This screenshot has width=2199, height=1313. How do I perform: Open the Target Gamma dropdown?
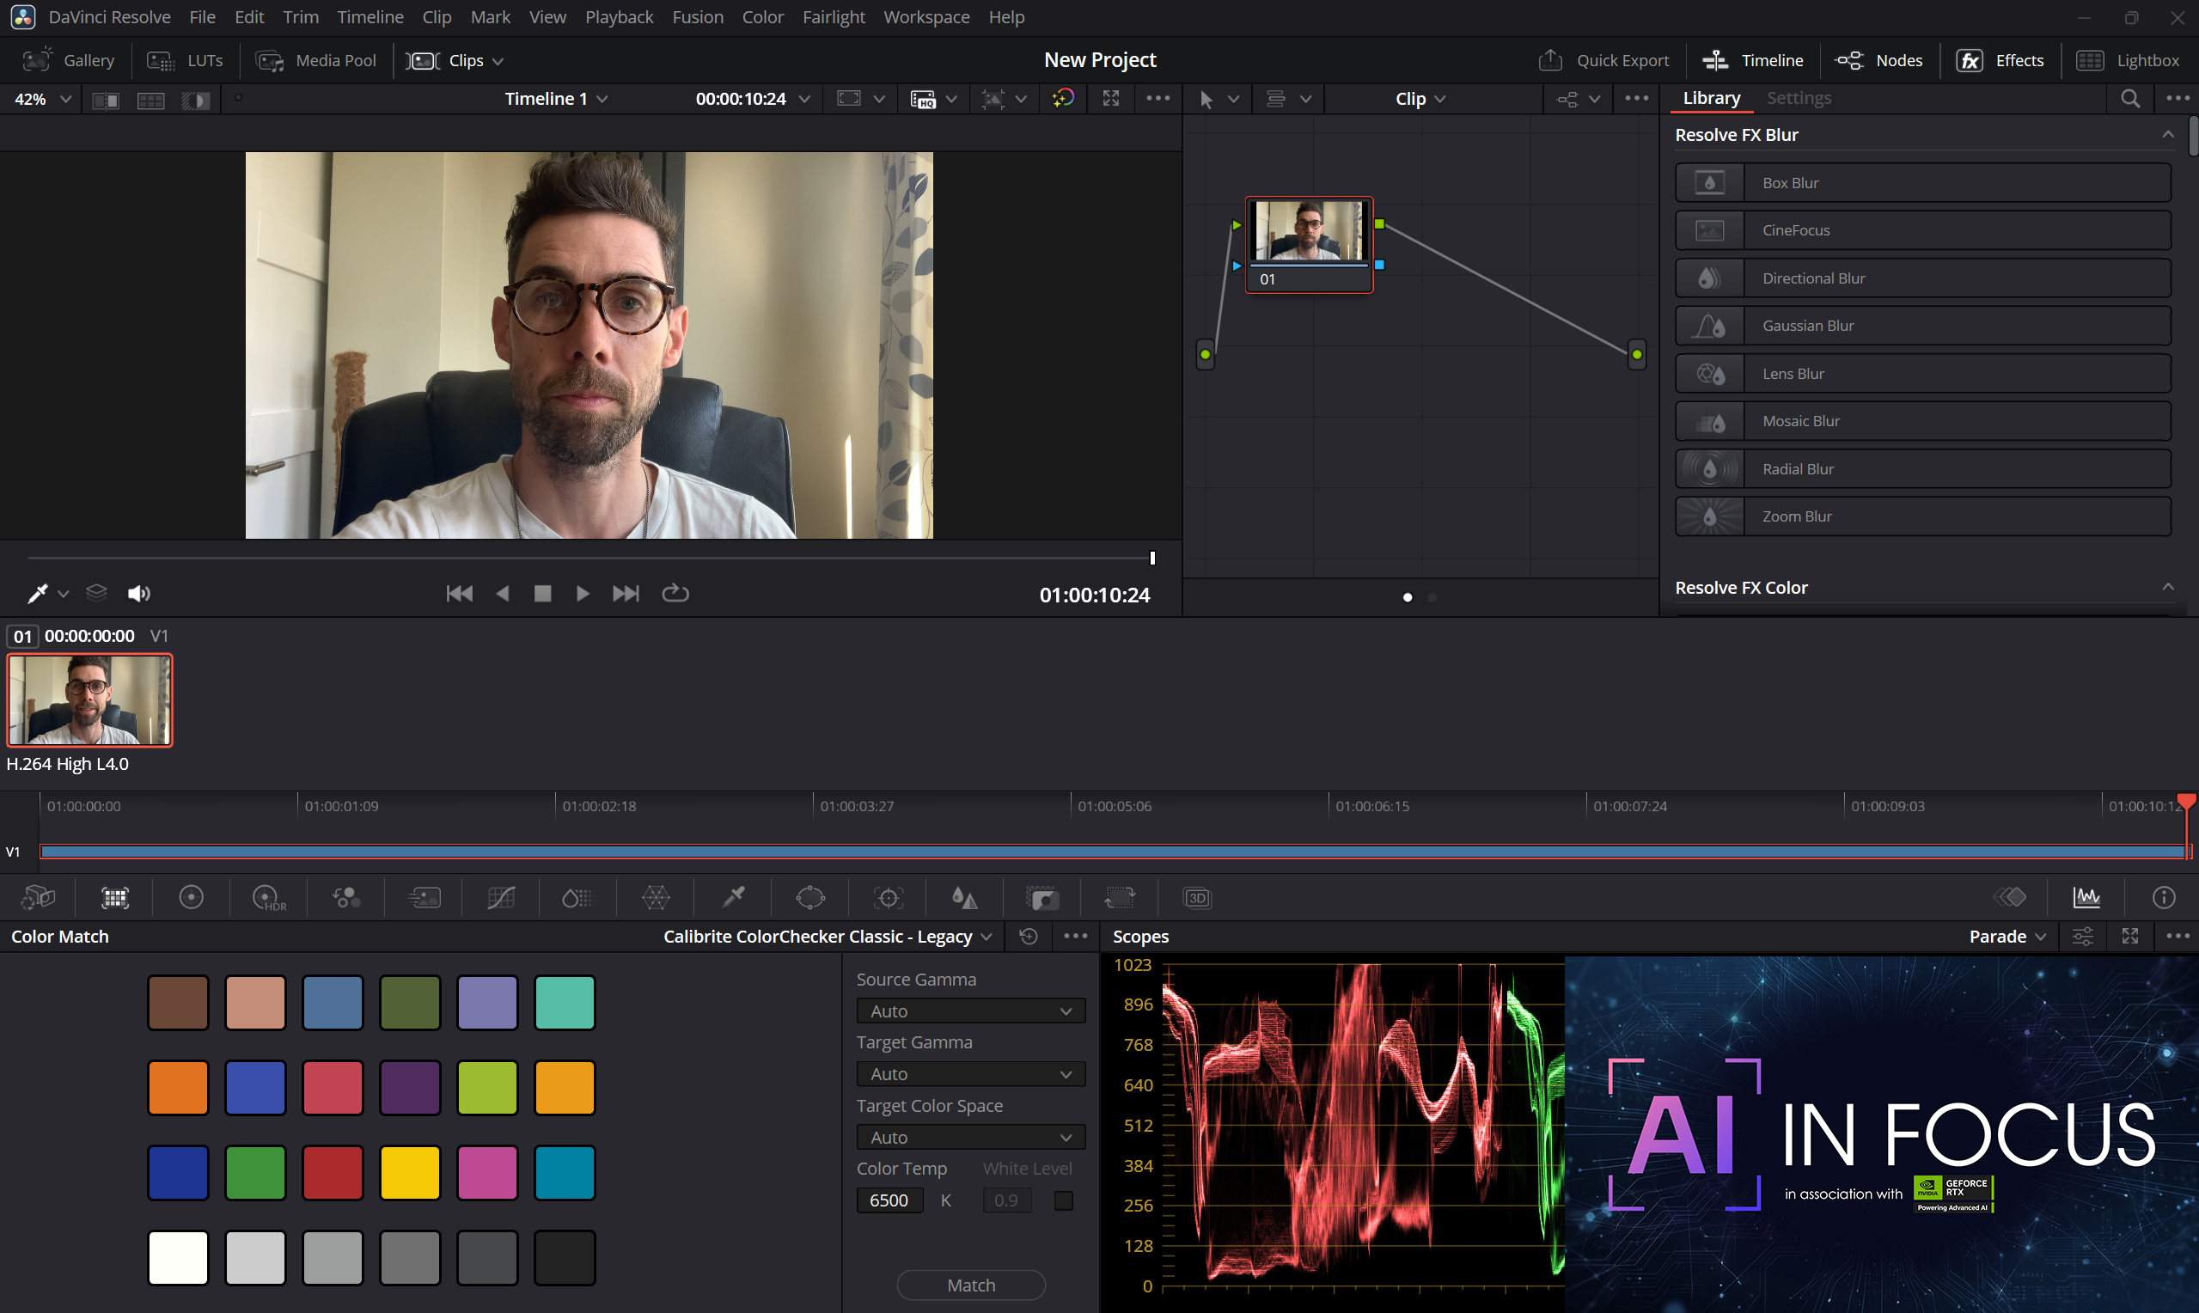(970, 1074)
